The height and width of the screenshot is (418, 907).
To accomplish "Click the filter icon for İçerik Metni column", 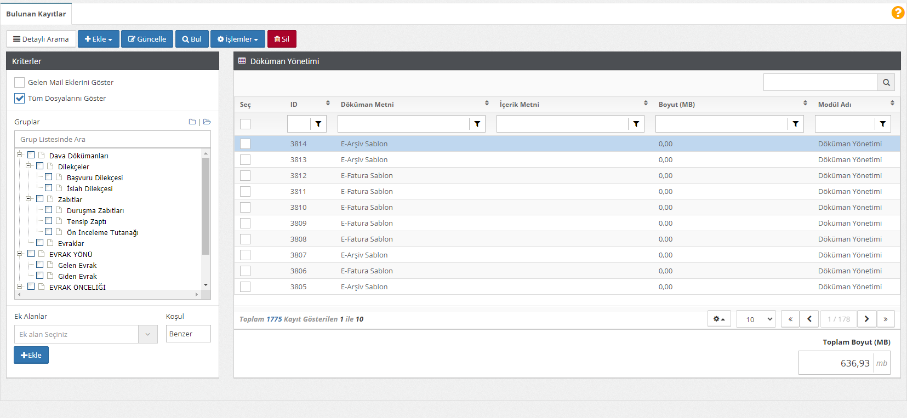I will click(636, 124).
